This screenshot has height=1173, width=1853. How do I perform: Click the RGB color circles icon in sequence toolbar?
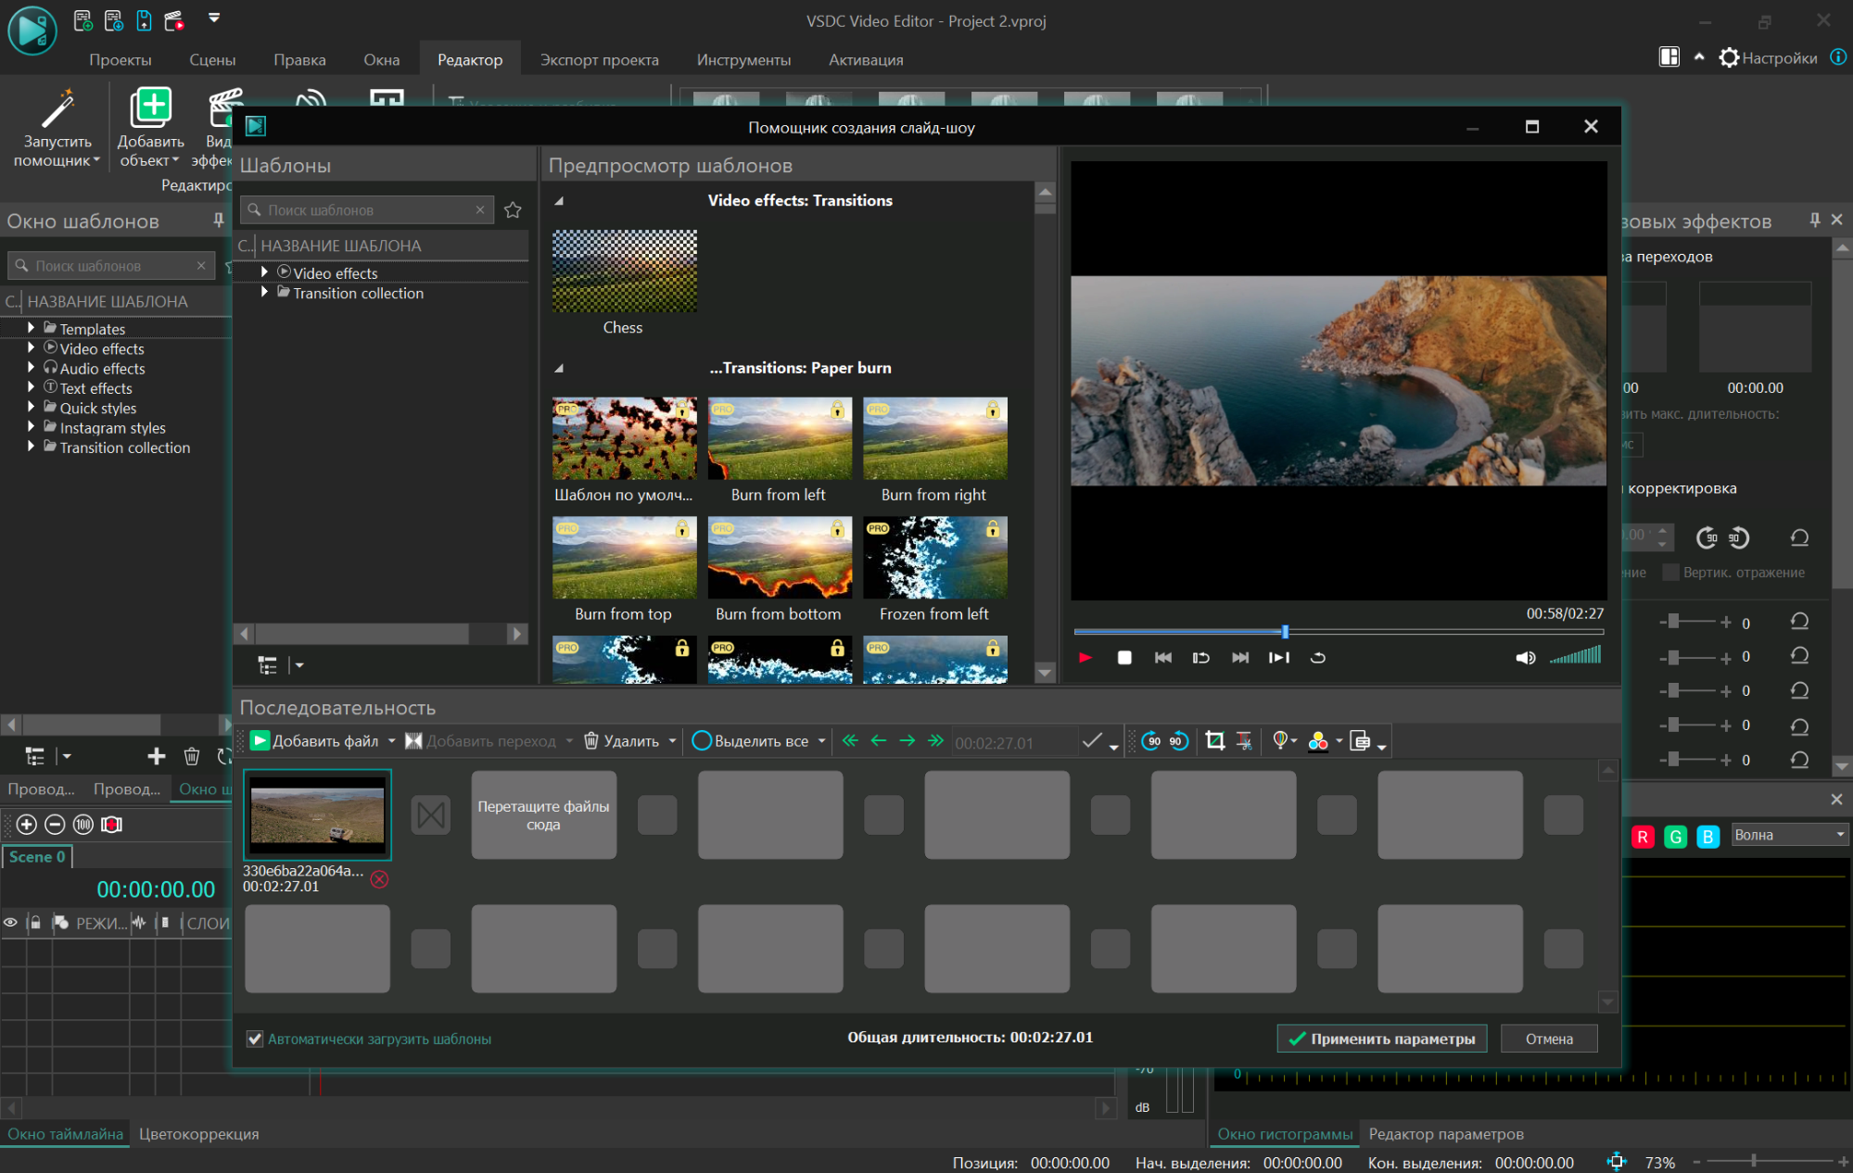[1318, 741]
